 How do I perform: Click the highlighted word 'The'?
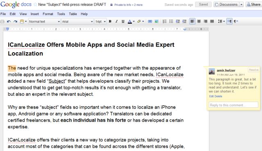(x=12, y=68)
